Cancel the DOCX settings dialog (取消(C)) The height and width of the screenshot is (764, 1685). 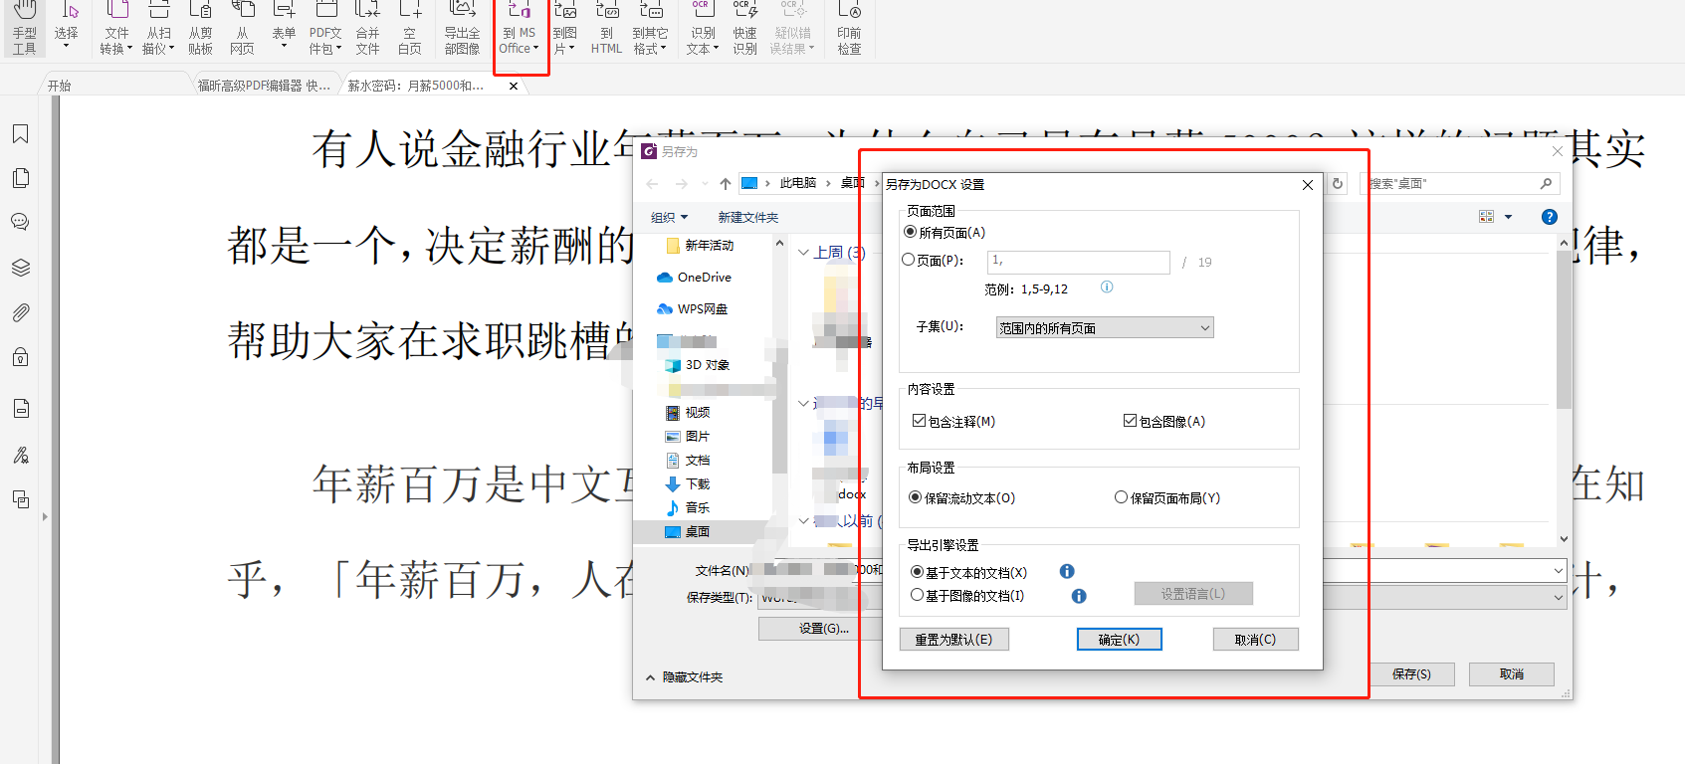[x=1255, y=640]
